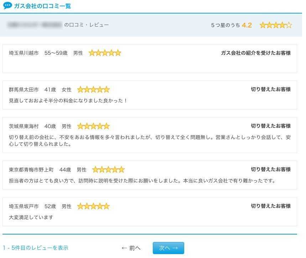Click the star rating of the 東海村 review
The width and height of the screenshot is (306, 258).
(x=93, y=126)
